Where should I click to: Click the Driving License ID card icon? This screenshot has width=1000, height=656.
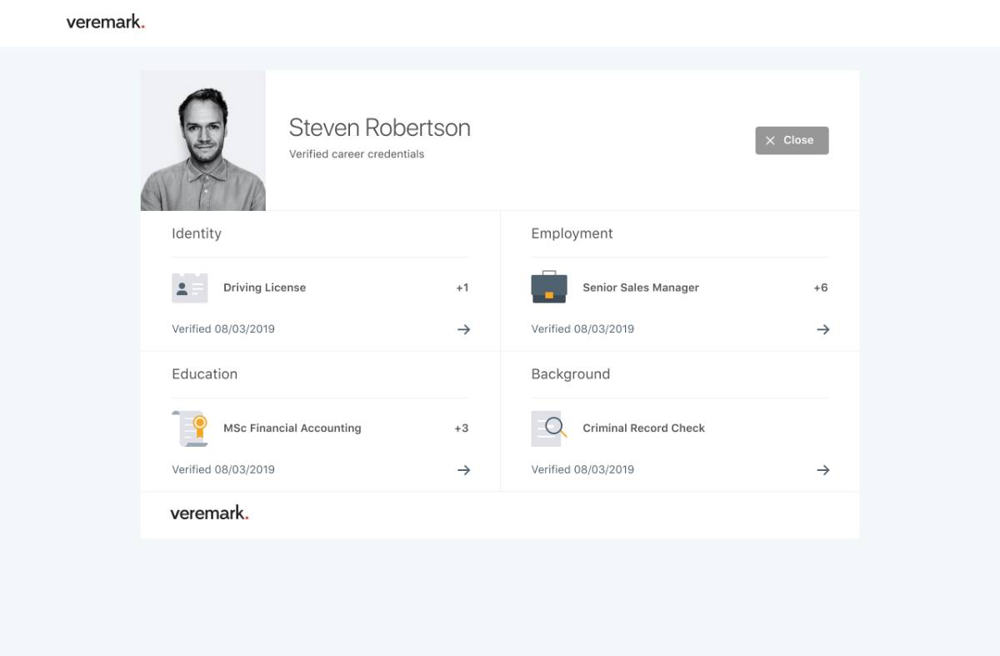click(x=189, y=288)
